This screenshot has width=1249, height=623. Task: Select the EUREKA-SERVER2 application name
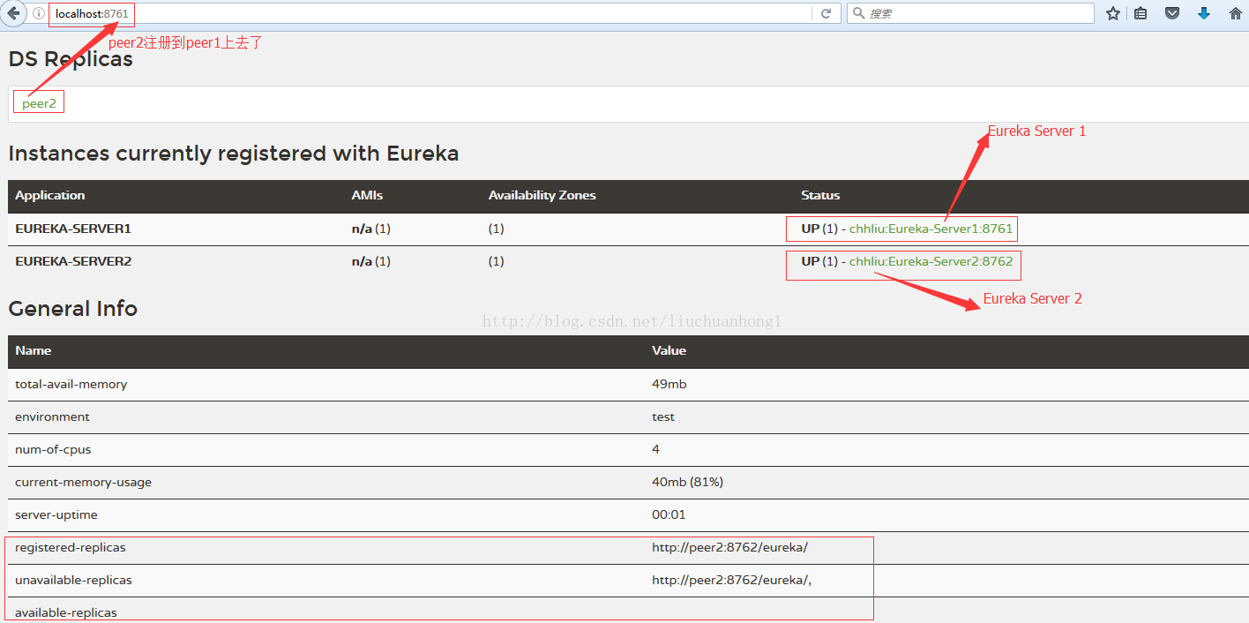73,261
